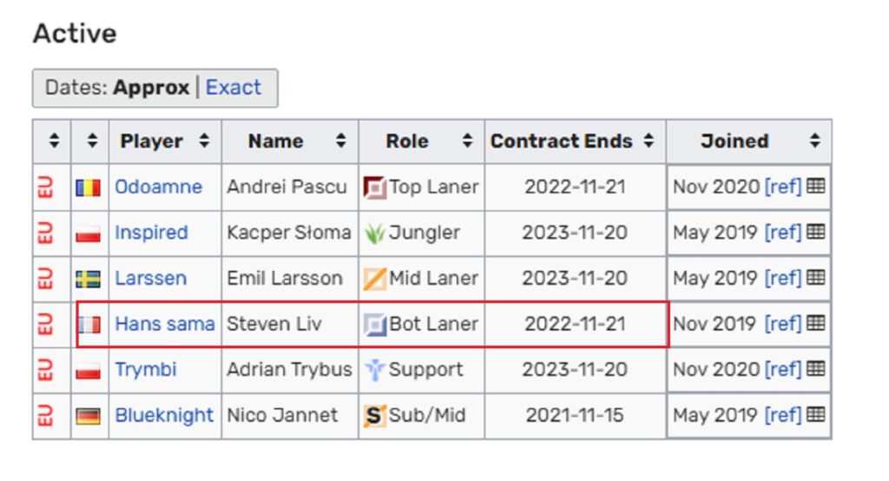
Task: Sort the table by Player column
Action: (x=204, y=142)
